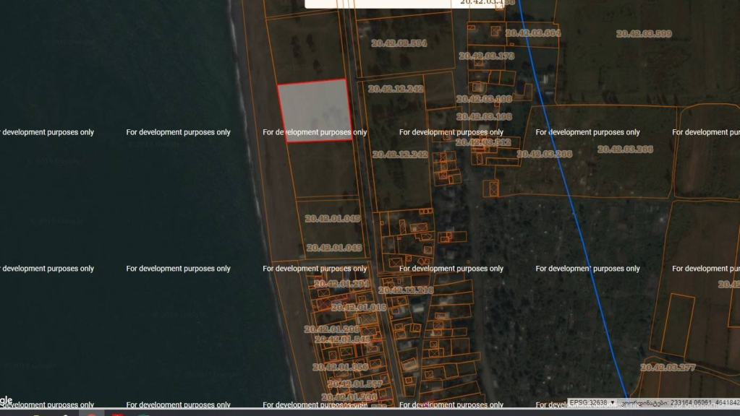Click parcel label 20.42.01.556
Screen dimensions: 740x416
pos(340,367)
